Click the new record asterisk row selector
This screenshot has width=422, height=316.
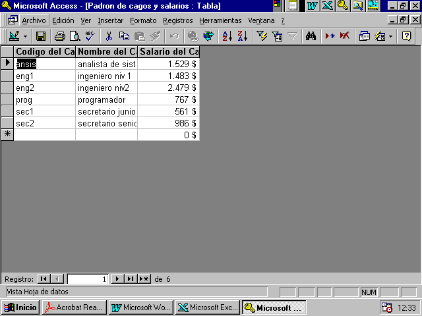(x=7, y=134)
